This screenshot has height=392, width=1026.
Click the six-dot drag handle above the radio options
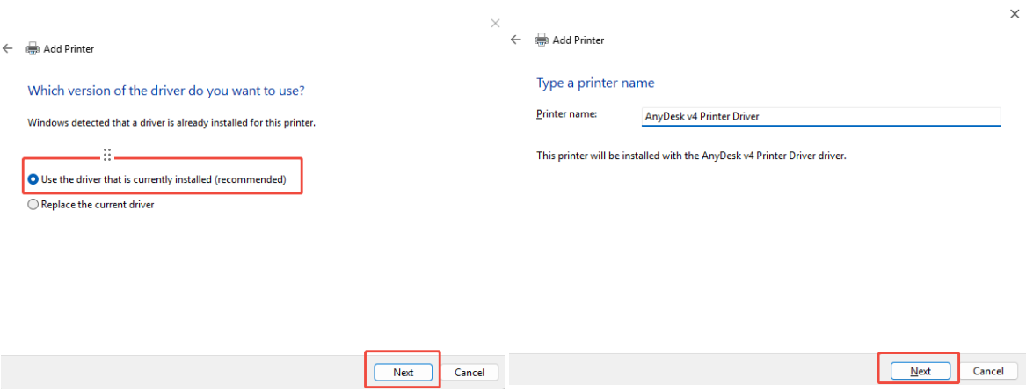pos(107,155)
